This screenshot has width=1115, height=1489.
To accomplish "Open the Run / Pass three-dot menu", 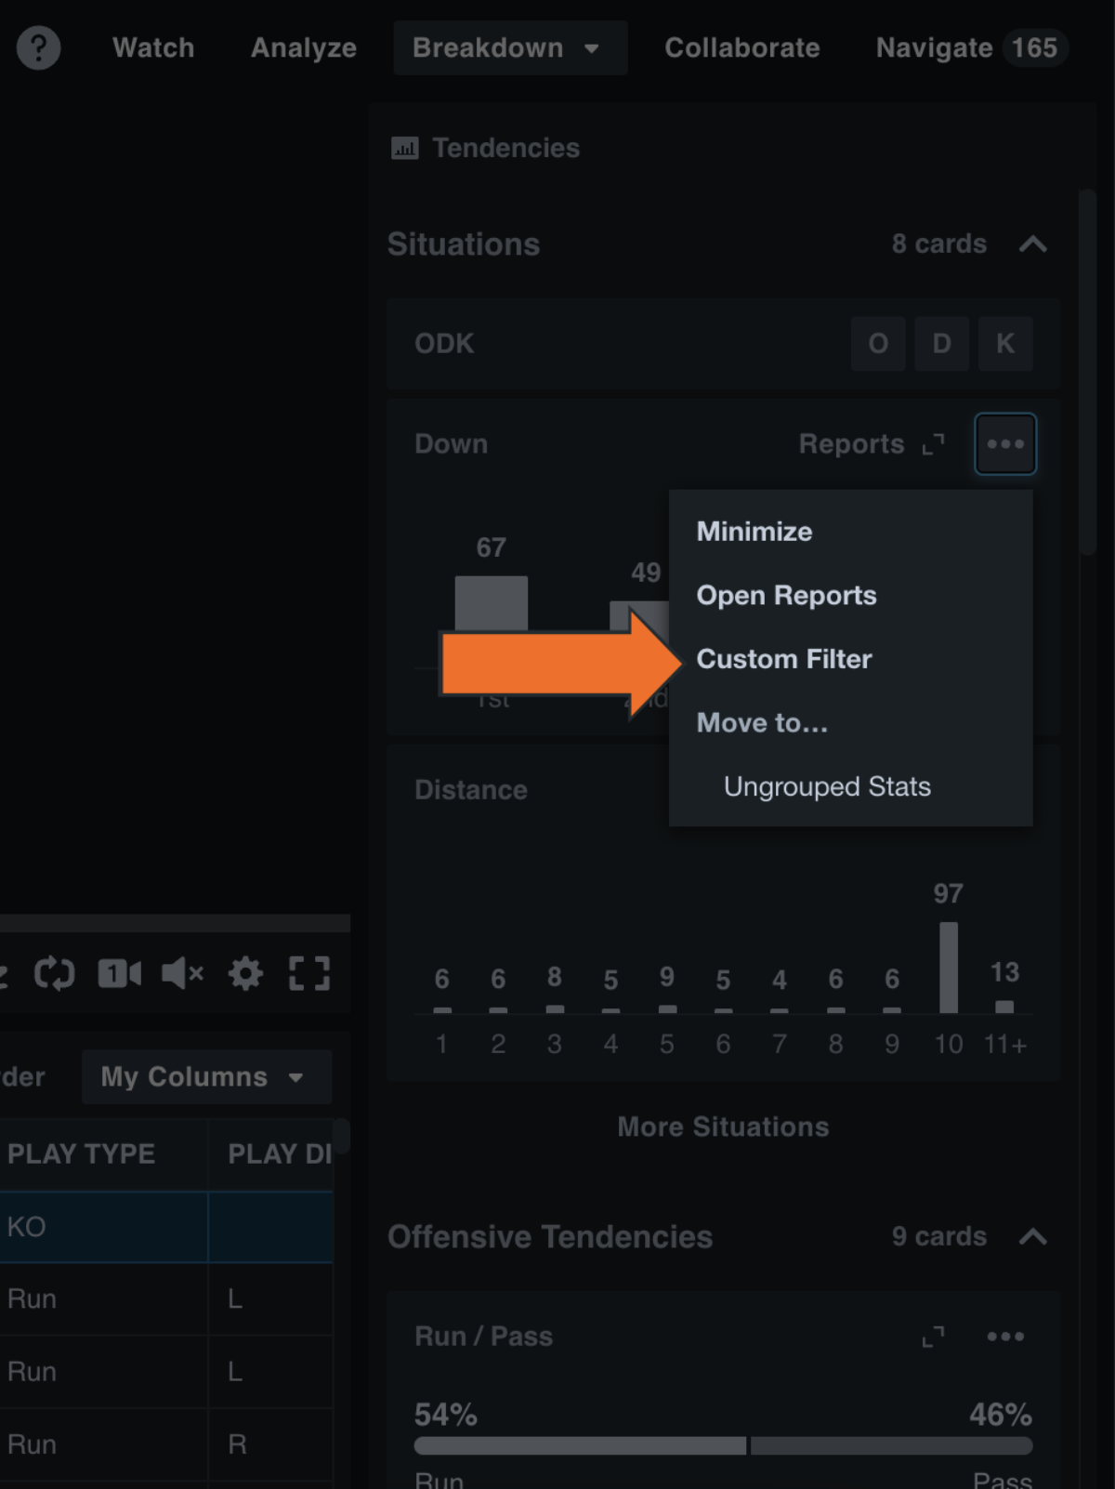I will (1005, 1337).
